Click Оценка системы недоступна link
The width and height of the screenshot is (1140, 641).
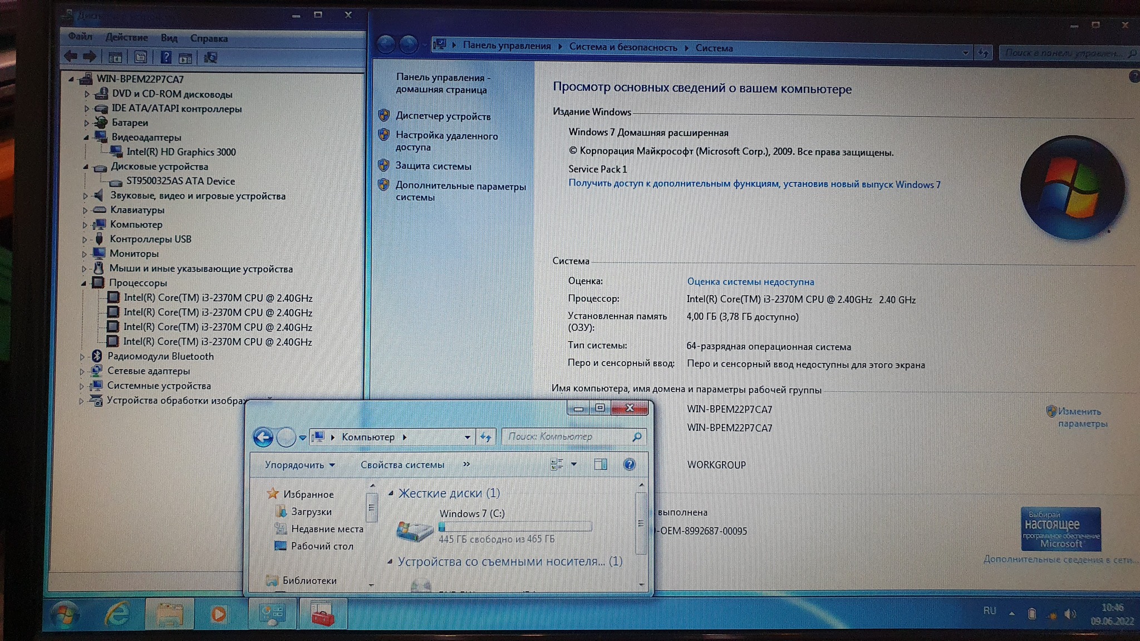pos(750,282)
